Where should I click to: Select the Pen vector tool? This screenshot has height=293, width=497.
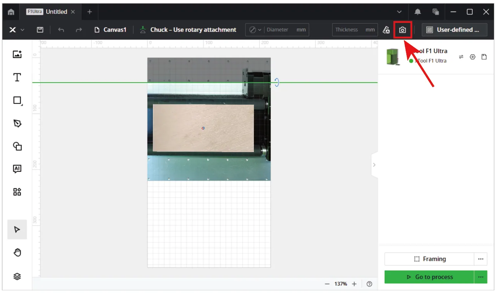click(x=17, y=123)
